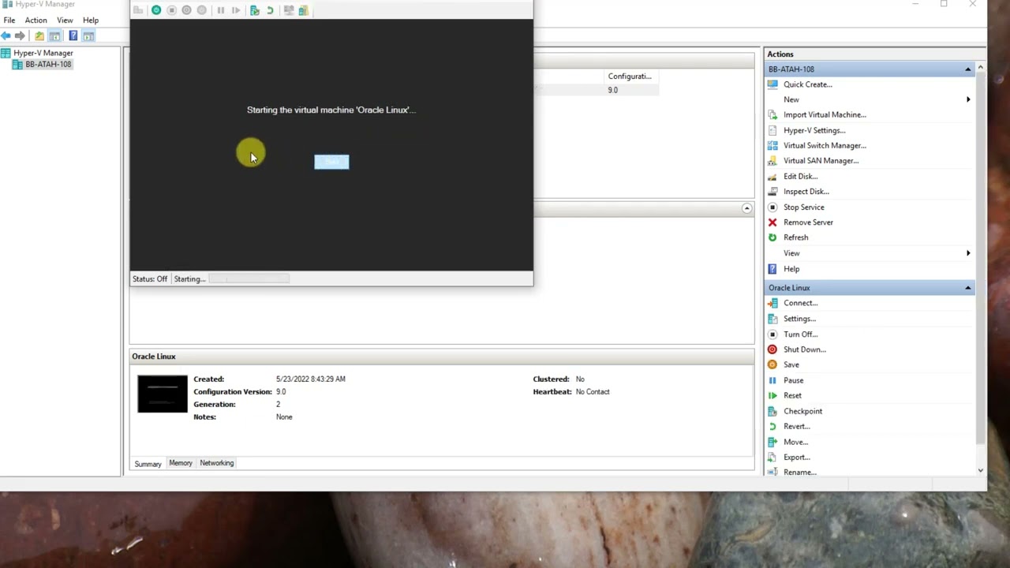This screenshot has height=568, width=1010.
Task: Click Refresh in Actions pane
Action: 795,237
